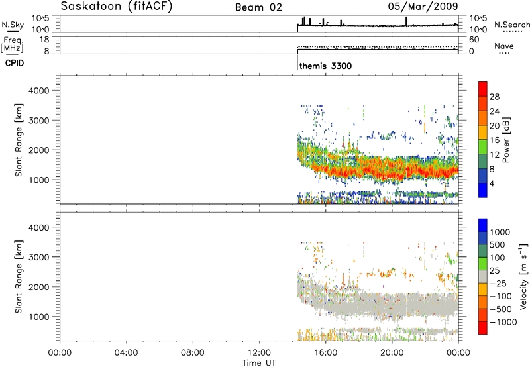The height and width of the screenshot is (367, 530).
Task: Click the red top segment of the Power colorbar
Action: [483, 89]
